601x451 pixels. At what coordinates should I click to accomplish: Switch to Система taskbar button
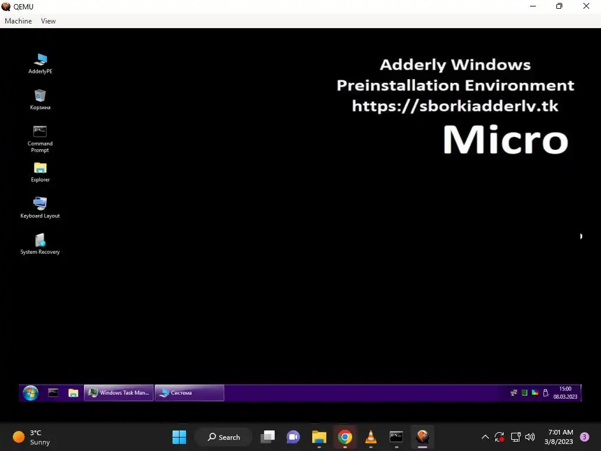point(190,393)
